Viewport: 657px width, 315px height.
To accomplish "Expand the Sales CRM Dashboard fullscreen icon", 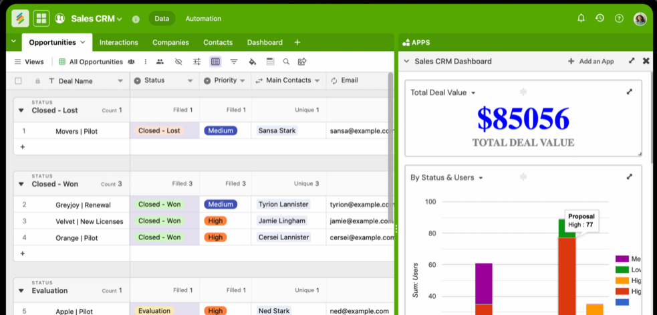I will (x=632, y=61).
